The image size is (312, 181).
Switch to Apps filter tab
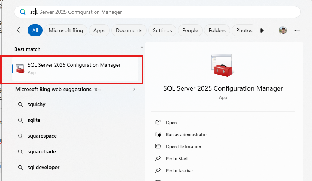(99, 30)
